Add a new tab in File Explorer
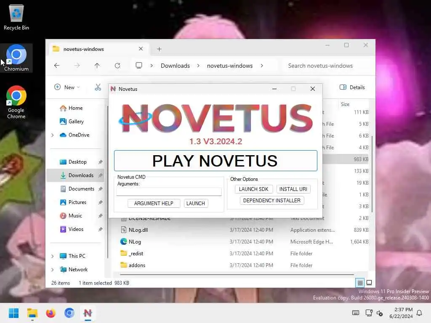This screenshot has height=323, width=431. [159, 49]
